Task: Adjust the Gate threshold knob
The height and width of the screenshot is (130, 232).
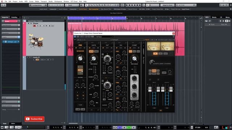Action: [x=94, y=58]
